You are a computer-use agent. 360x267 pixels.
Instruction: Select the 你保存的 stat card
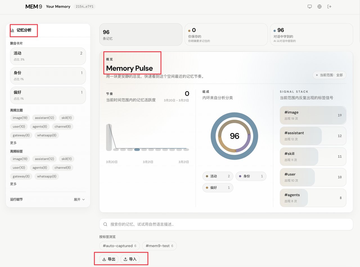(226, 34)
